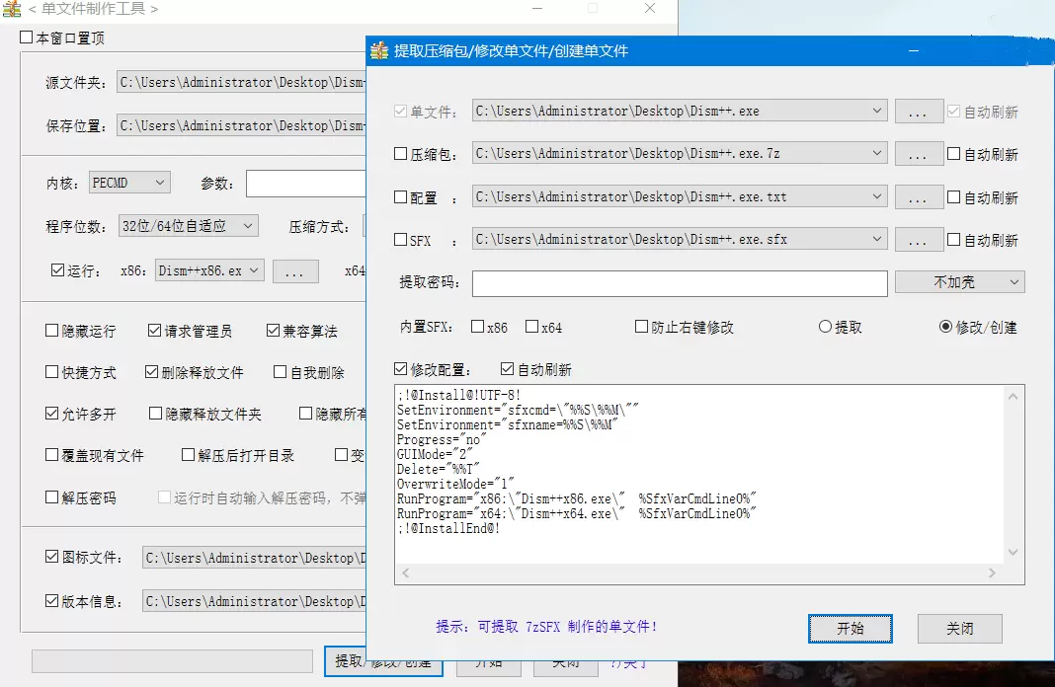Select the 修改/创建 radio button
This screenshot has width=1055, height=687.
click(945, 327)
